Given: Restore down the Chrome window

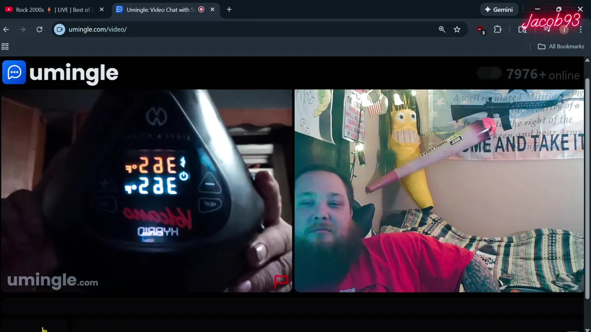Looking at the screenshot, I should [x=559, y=9].
